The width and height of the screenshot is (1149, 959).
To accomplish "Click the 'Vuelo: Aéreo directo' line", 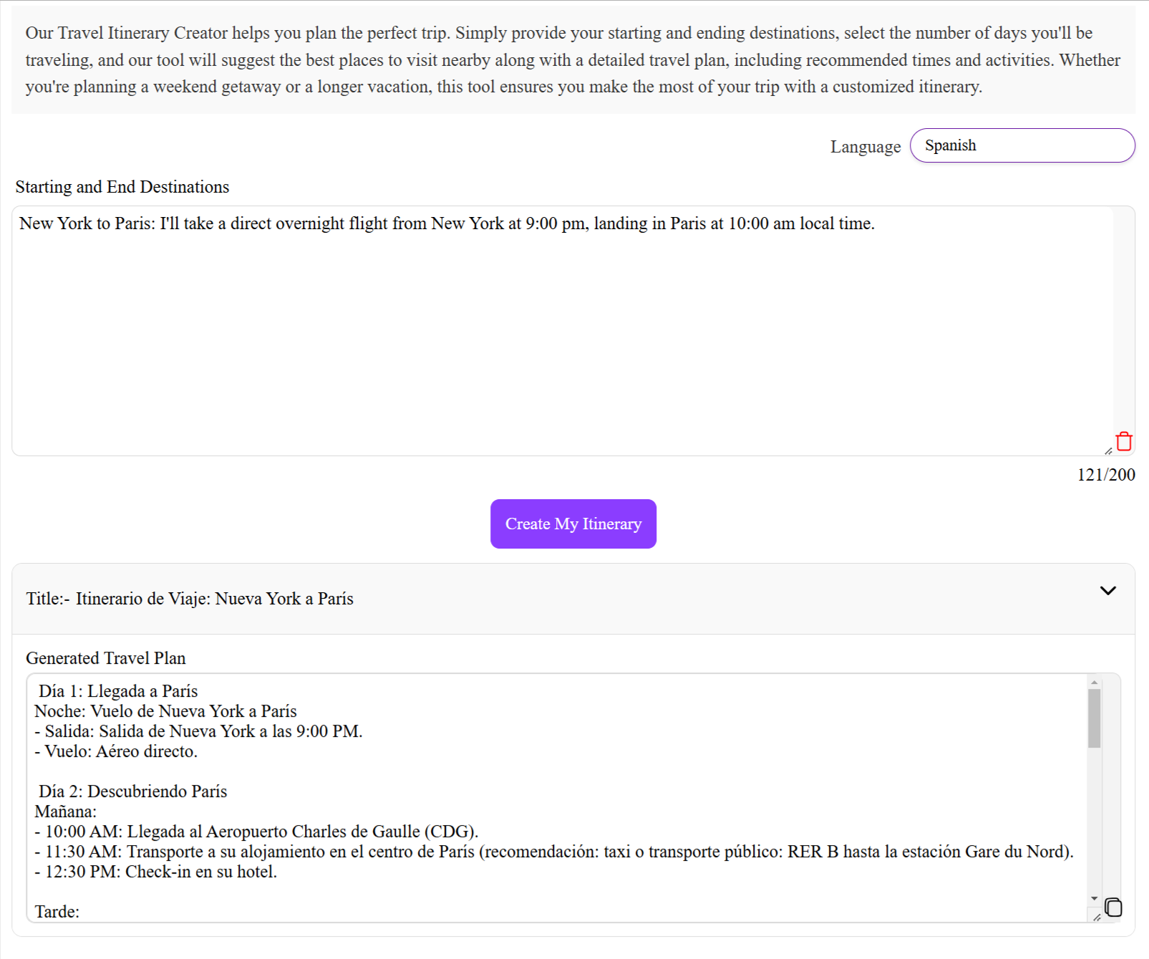I will point(116,751).
